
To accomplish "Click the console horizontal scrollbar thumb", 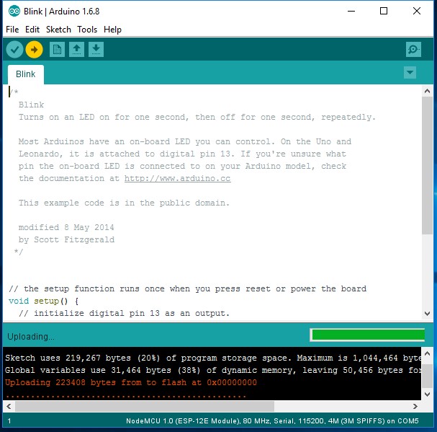I will coord(145,406).
